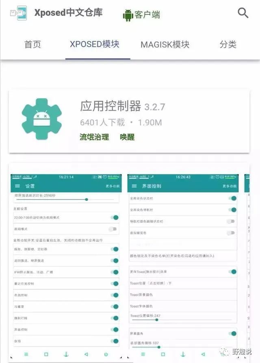
Task: Enable the 虚拟键变色 switch
Action: 231,233
